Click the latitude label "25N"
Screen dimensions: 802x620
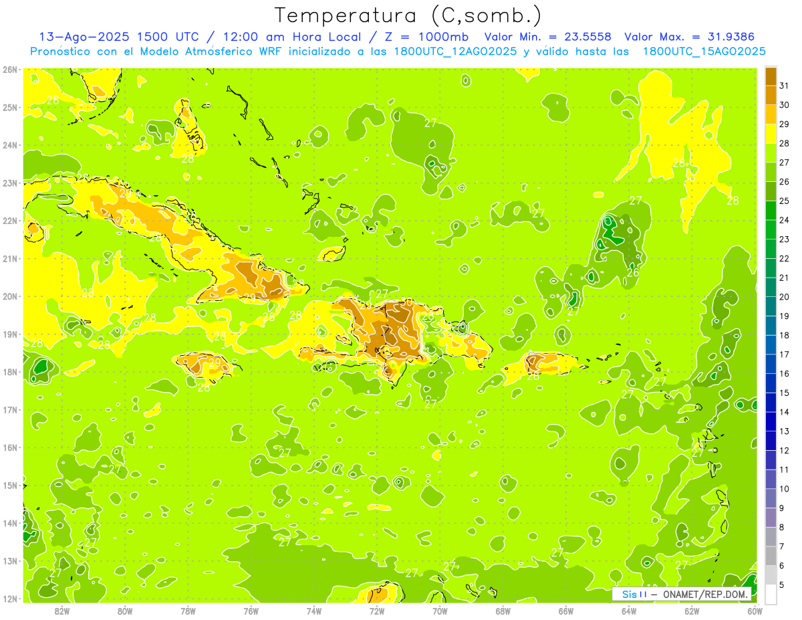click(10, 107)
